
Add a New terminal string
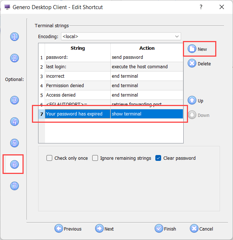tap(197, 49)
